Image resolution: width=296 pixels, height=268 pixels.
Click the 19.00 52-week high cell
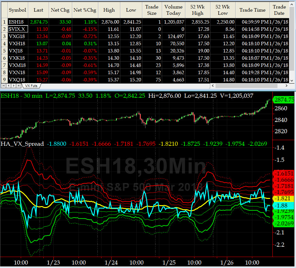pyautogui.click(x=198, y=51)
